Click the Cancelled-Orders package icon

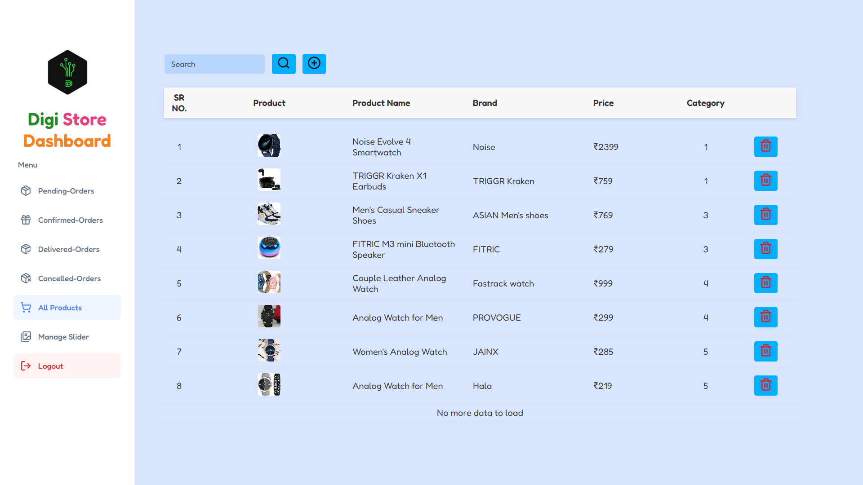[26, 278]
